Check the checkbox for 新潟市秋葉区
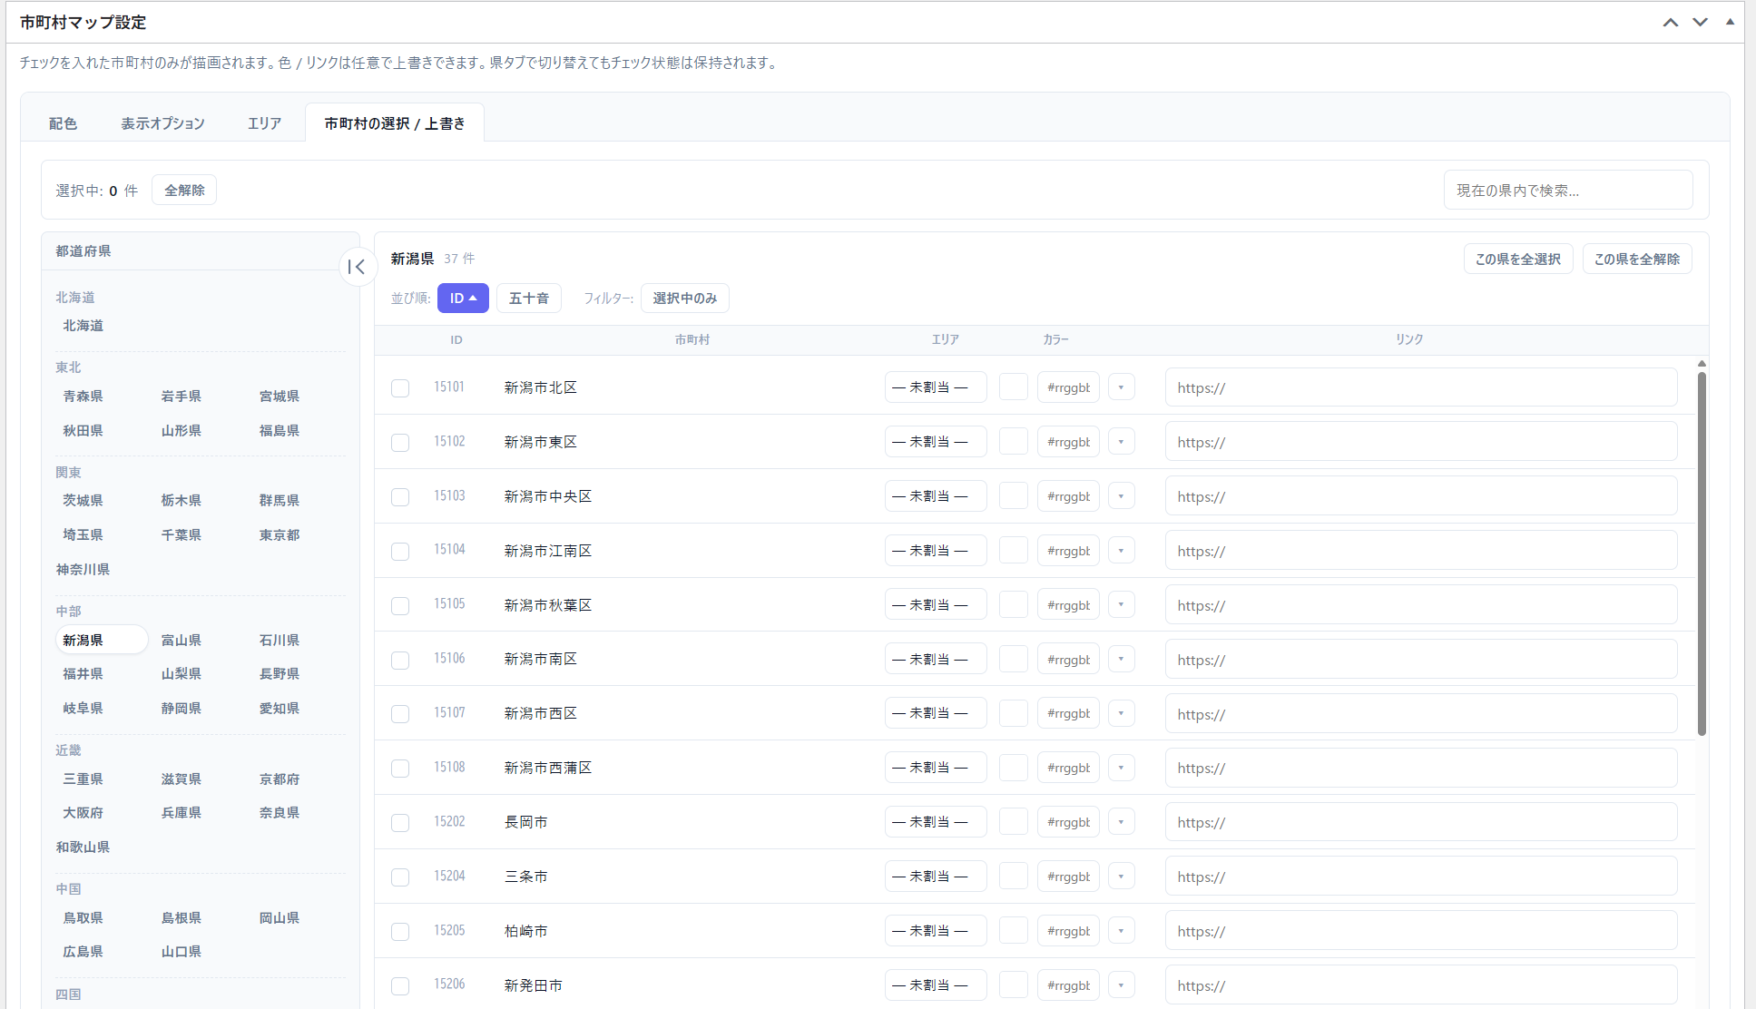This screenshot has height=1009, width=1756. [400, 606]
